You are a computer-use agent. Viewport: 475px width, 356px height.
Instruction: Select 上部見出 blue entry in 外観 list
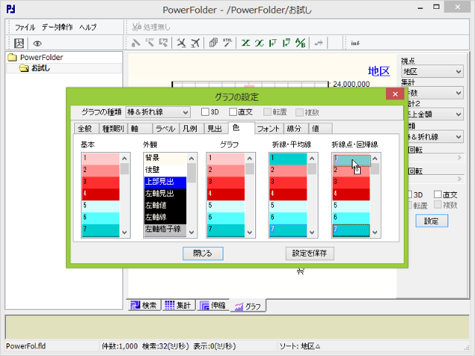[165, 182]
